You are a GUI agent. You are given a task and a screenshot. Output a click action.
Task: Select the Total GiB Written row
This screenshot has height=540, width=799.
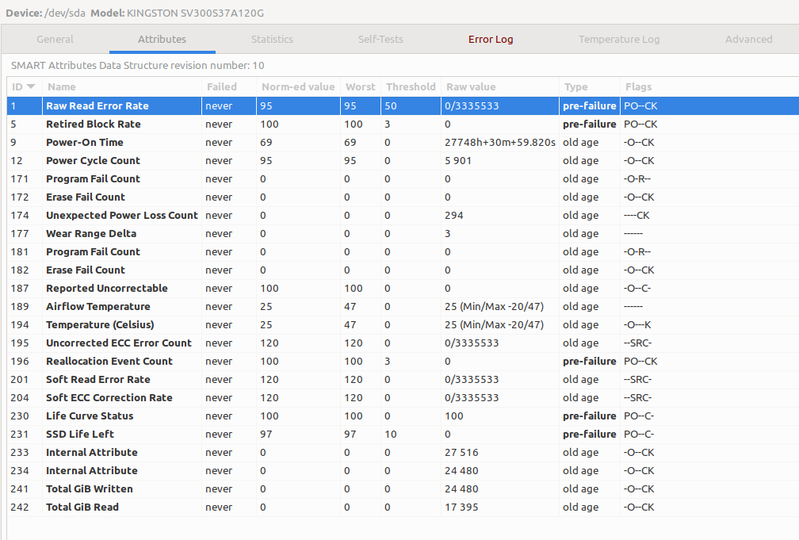pos(403,489)
